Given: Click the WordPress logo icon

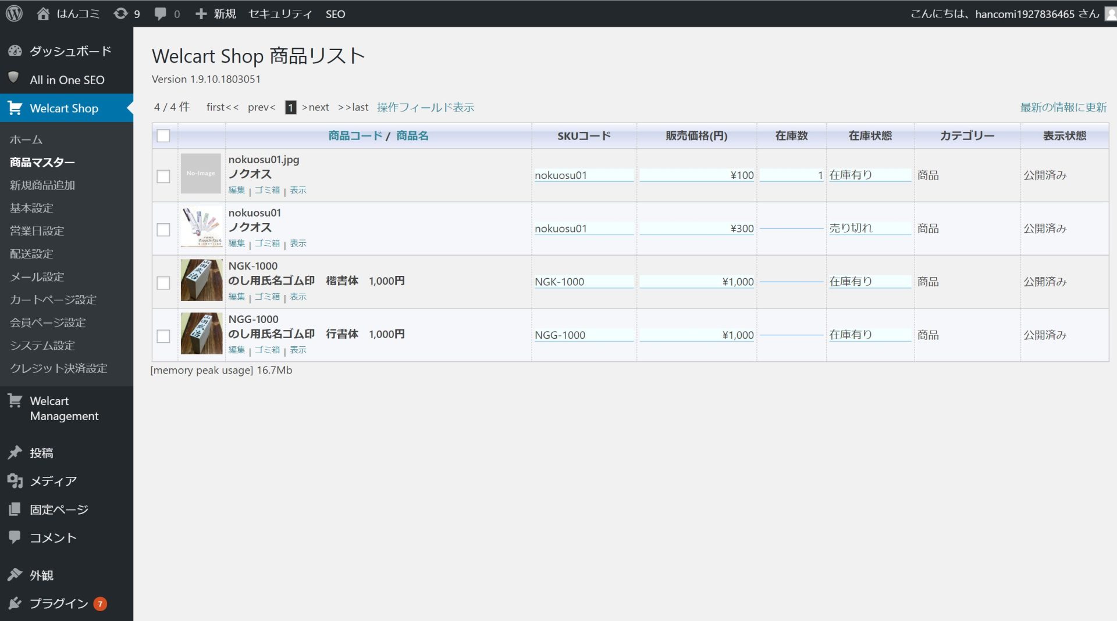Looking at the screenshot, I should click(x=14, y=13).
